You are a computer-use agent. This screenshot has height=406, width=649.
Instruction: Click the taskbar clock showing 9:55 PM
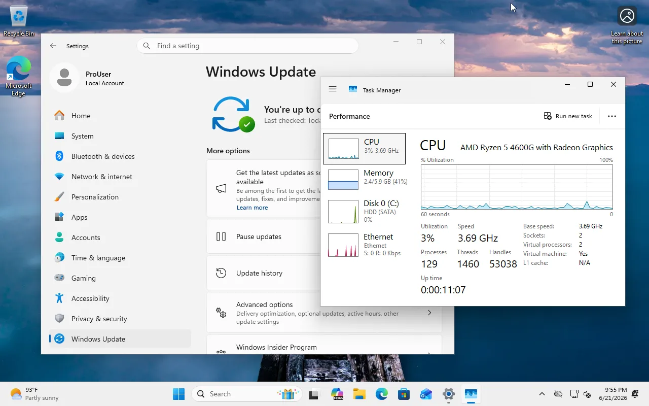pyautogui.click(x=612, y=394)
